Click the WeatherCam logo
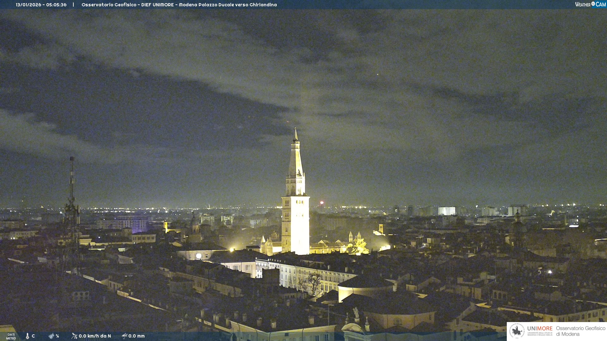The height and width of the screenshot is (341, 607). click(x=590, y=4)
